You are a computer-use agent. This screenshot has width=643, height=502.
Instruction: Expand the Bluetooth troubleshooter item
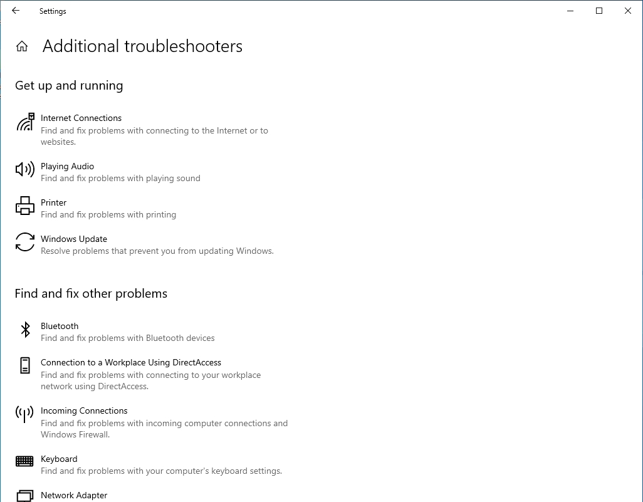point(60,326)
